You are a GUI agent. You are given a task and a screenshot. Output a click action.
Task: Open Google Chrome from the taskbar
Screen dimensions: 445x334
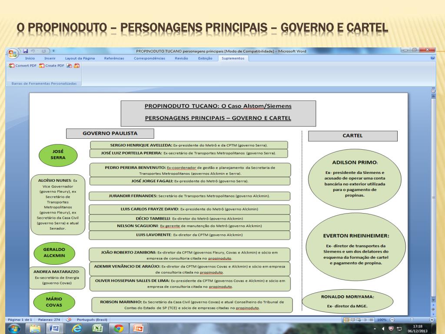click(x=119, y=329)
